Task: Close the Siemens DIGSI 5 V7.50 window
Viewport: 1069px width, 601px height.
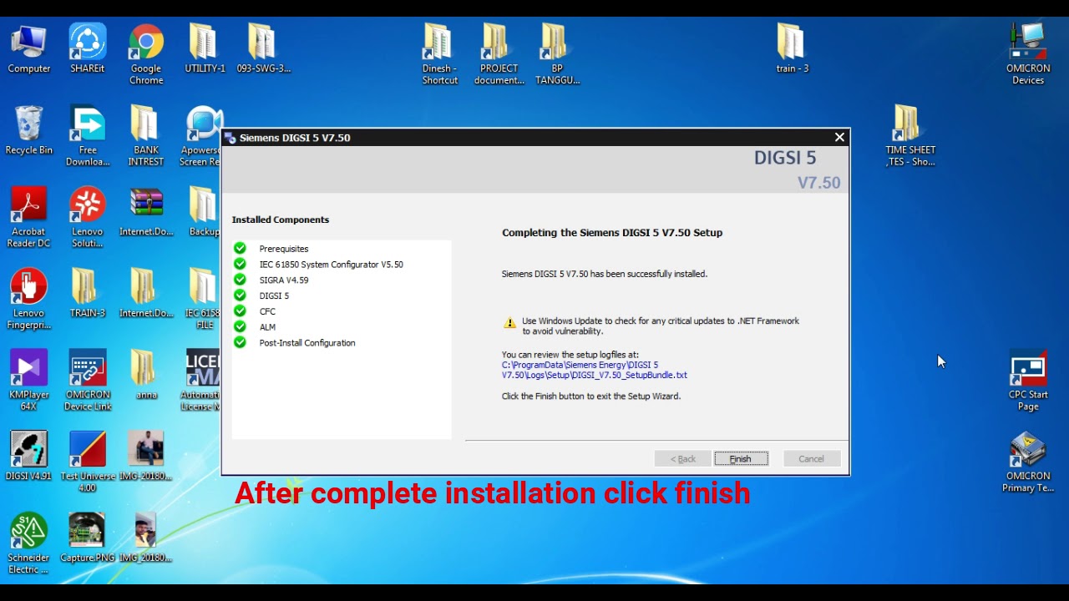Action: [839, 137]
